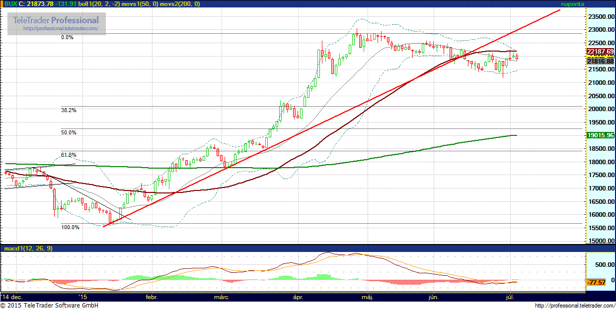Click the 23500.00 price axis label
The height and width of the screenshot is (310, 616).
[x=601, y=17]
